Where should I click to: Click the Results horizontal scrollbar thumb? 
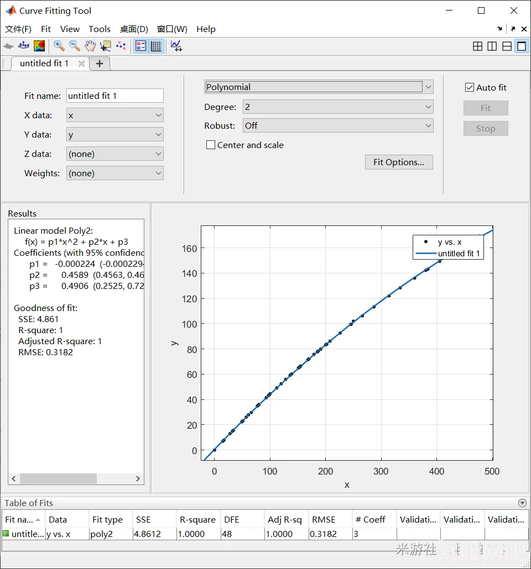pos(58,478)
